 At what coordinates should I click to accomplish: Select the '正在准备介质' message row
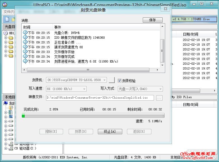[91, 42]
